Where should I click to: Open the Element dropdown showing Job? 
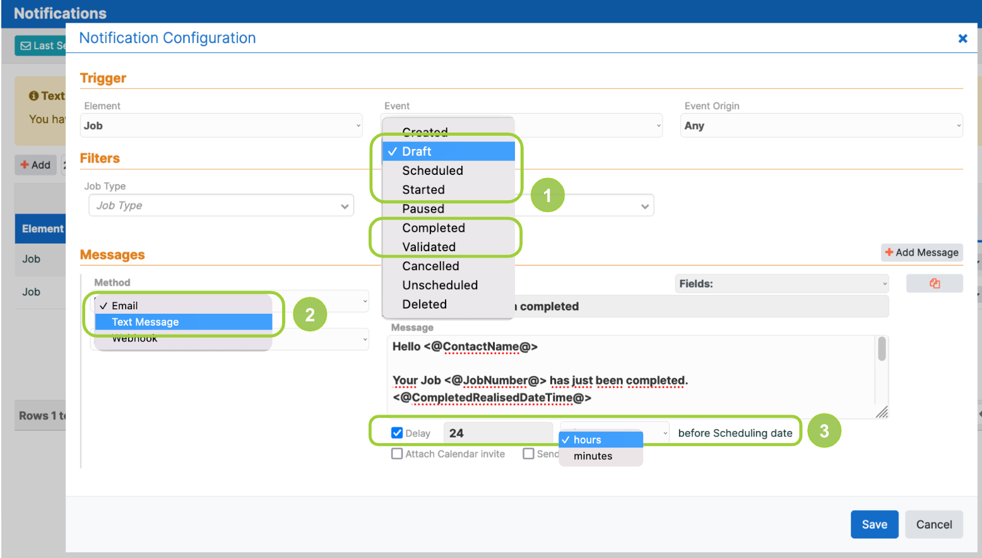(x=222, y=126)
